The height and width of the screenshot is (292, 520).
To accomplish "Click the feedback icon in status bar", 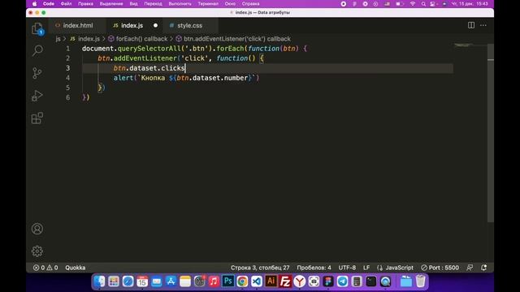I will point(470,268).
